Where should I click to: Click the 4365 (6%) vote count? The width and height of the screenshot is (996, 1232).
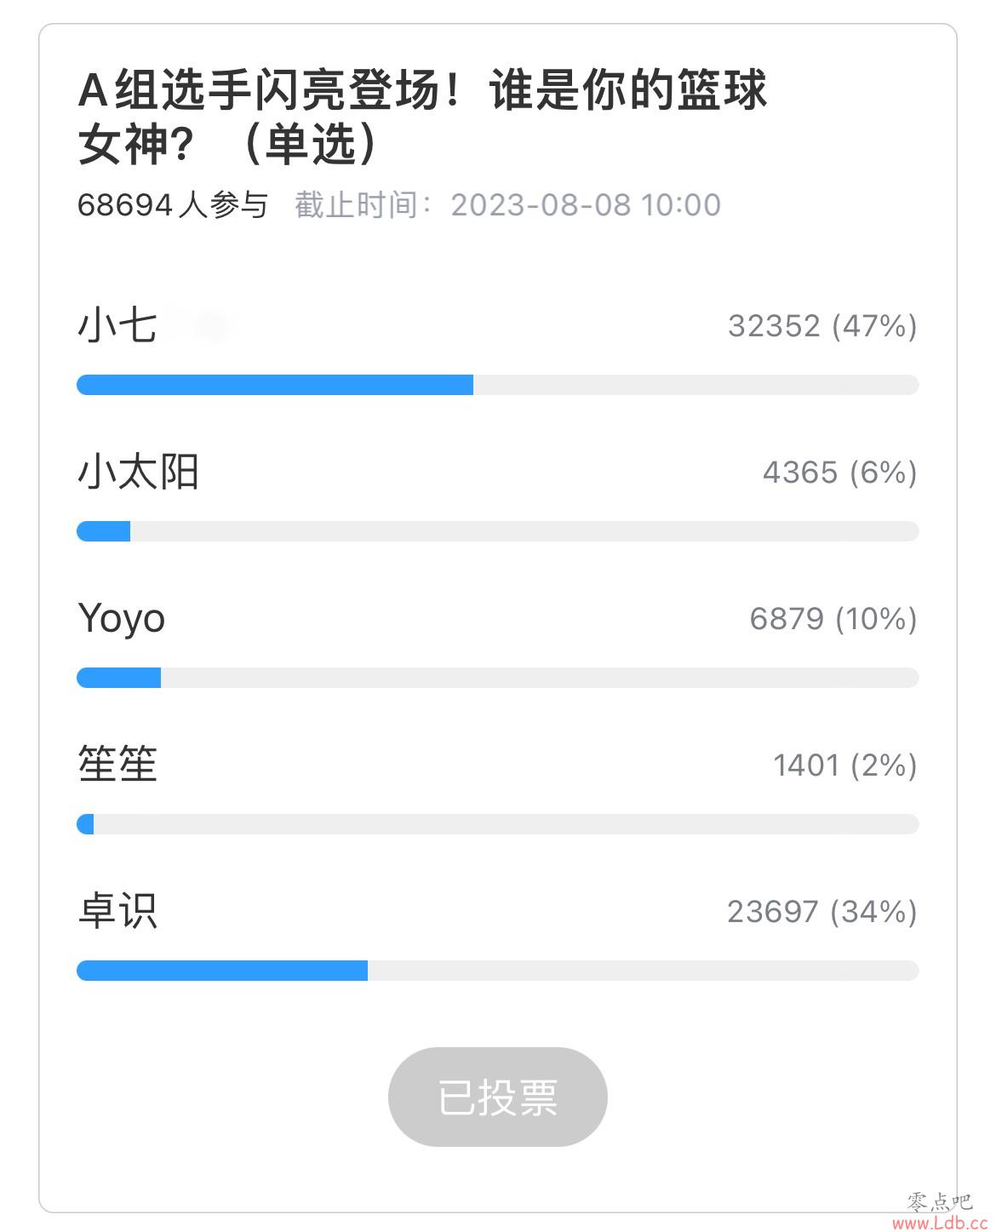[x=839, y=473]
